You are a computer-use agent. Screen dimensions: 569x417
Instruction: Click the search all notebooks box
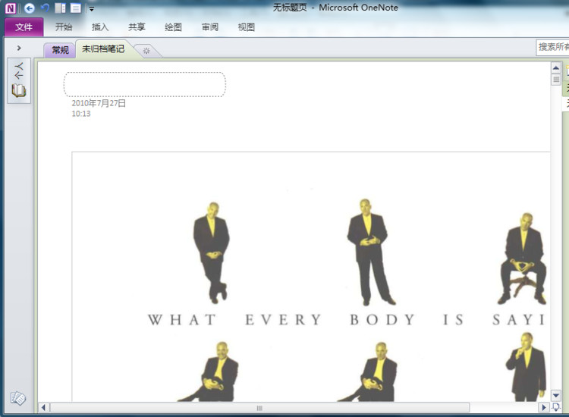(552, 47)
